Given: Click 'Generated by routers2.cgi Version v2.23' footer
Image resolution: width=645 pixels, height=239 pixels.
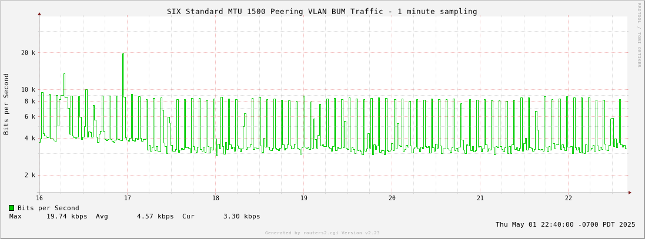Looking at the screenshot, I should click(322, 233).
